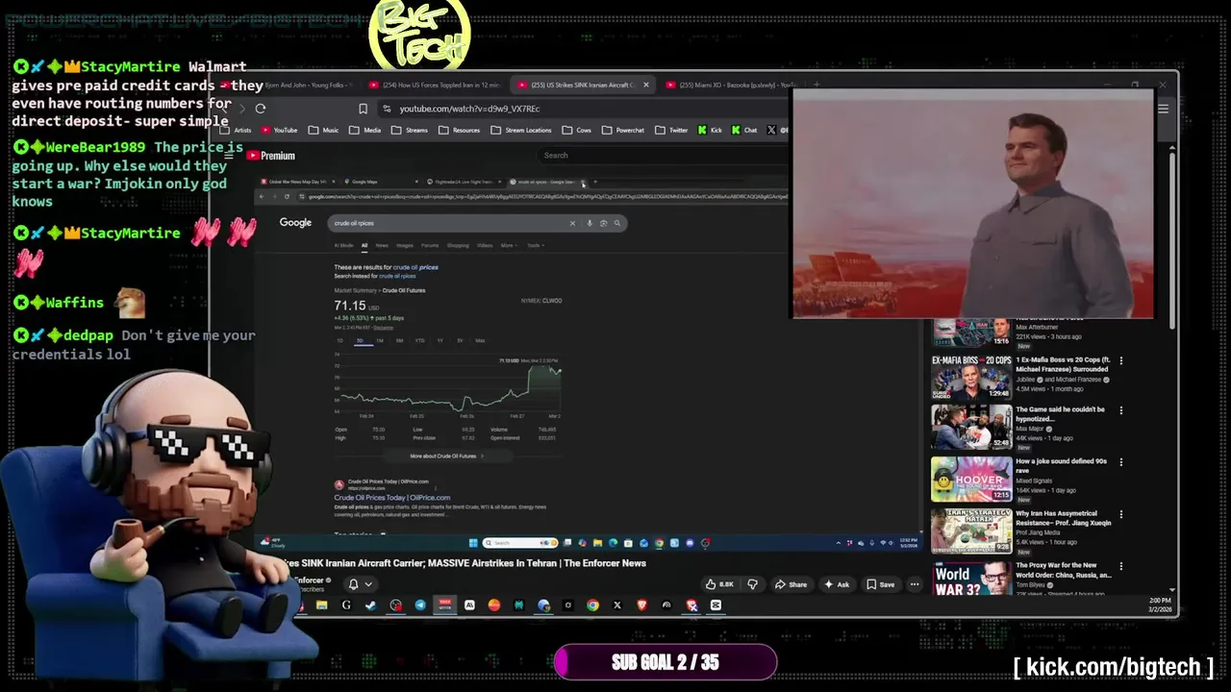
Task: Open the Powerchat bookmark folder
Action: 623,130
